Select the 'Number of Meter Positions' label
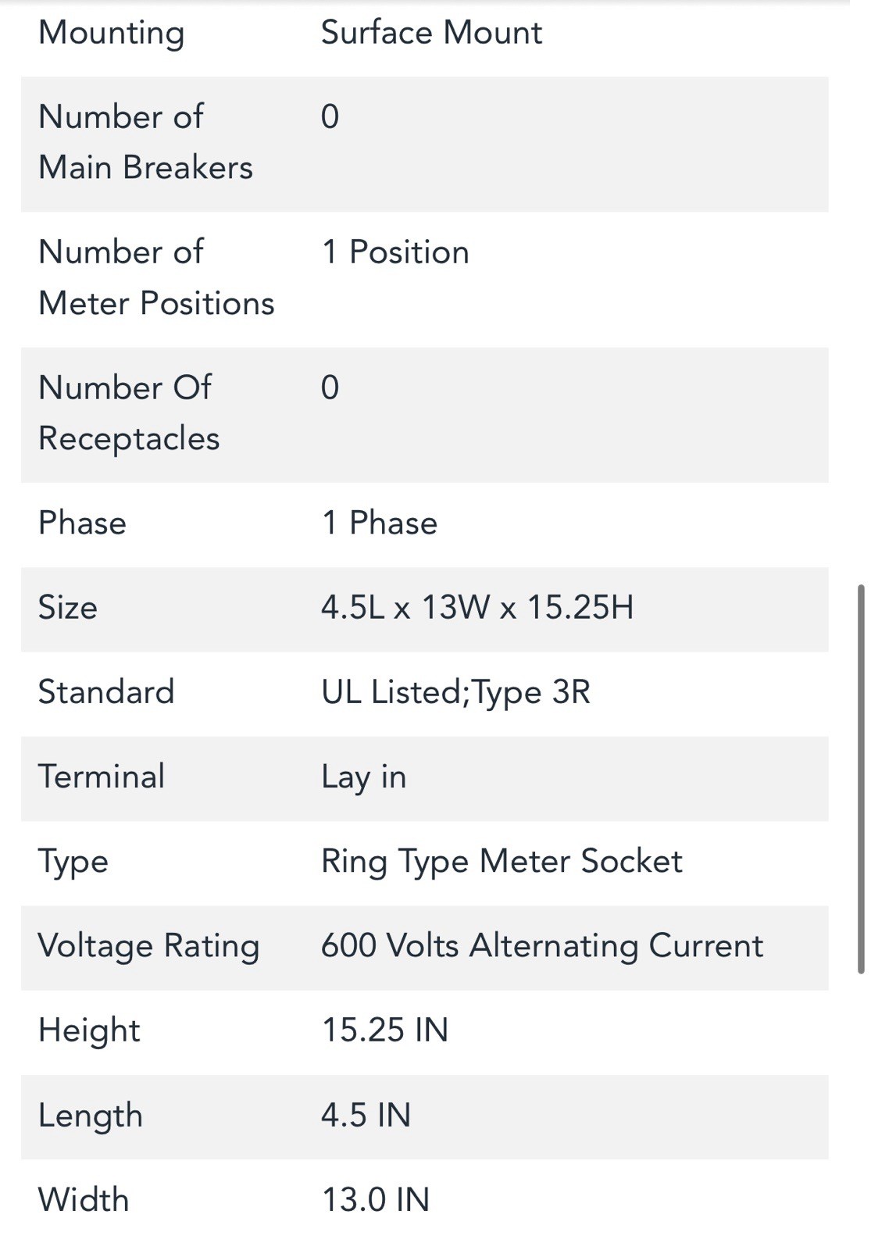Screen dimensions: 871x1250 click(156, 277)
